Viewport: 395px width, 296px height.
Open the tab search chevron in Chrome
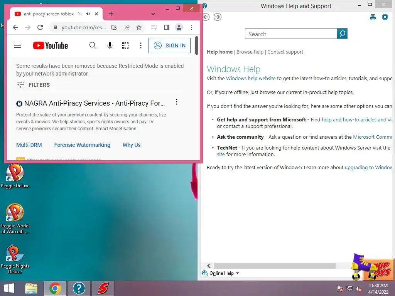click(x=153, y=14)
